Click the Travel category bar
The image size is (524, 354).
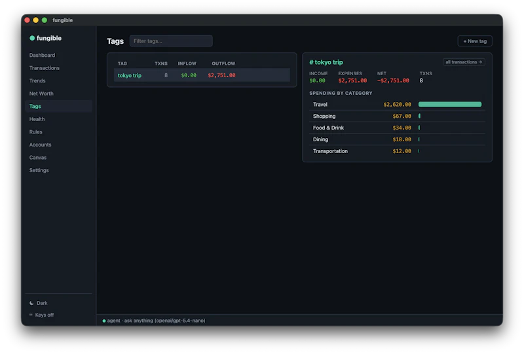(x=450, y=105)
